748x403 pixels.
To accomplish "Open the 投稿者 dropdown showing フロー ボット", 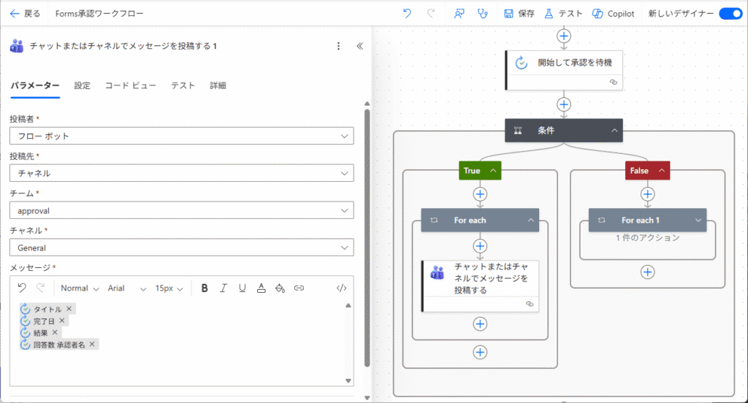I will (182, 136).
